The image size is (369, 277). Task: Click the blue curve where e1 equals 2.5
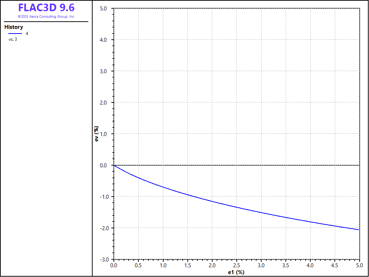click(x=236, y=207)
